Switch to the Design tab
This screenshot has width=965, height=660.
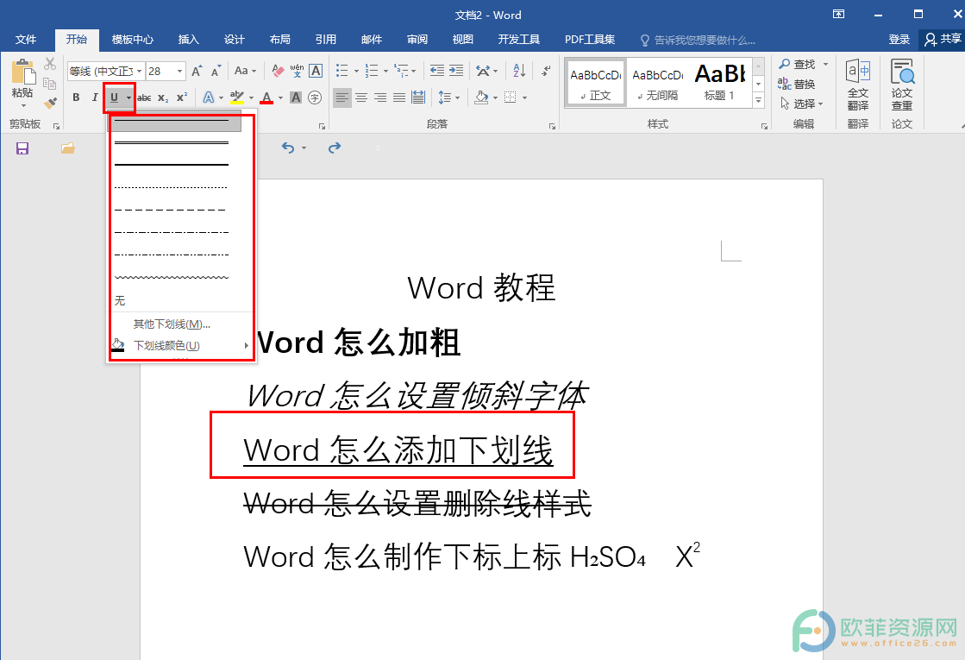234,40
